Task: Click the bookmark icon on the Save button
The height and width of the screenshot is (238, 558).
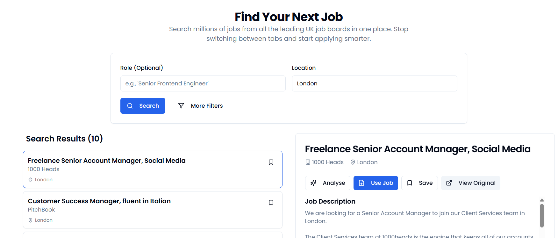Action: pyautogui.click(x=409, y=183)
